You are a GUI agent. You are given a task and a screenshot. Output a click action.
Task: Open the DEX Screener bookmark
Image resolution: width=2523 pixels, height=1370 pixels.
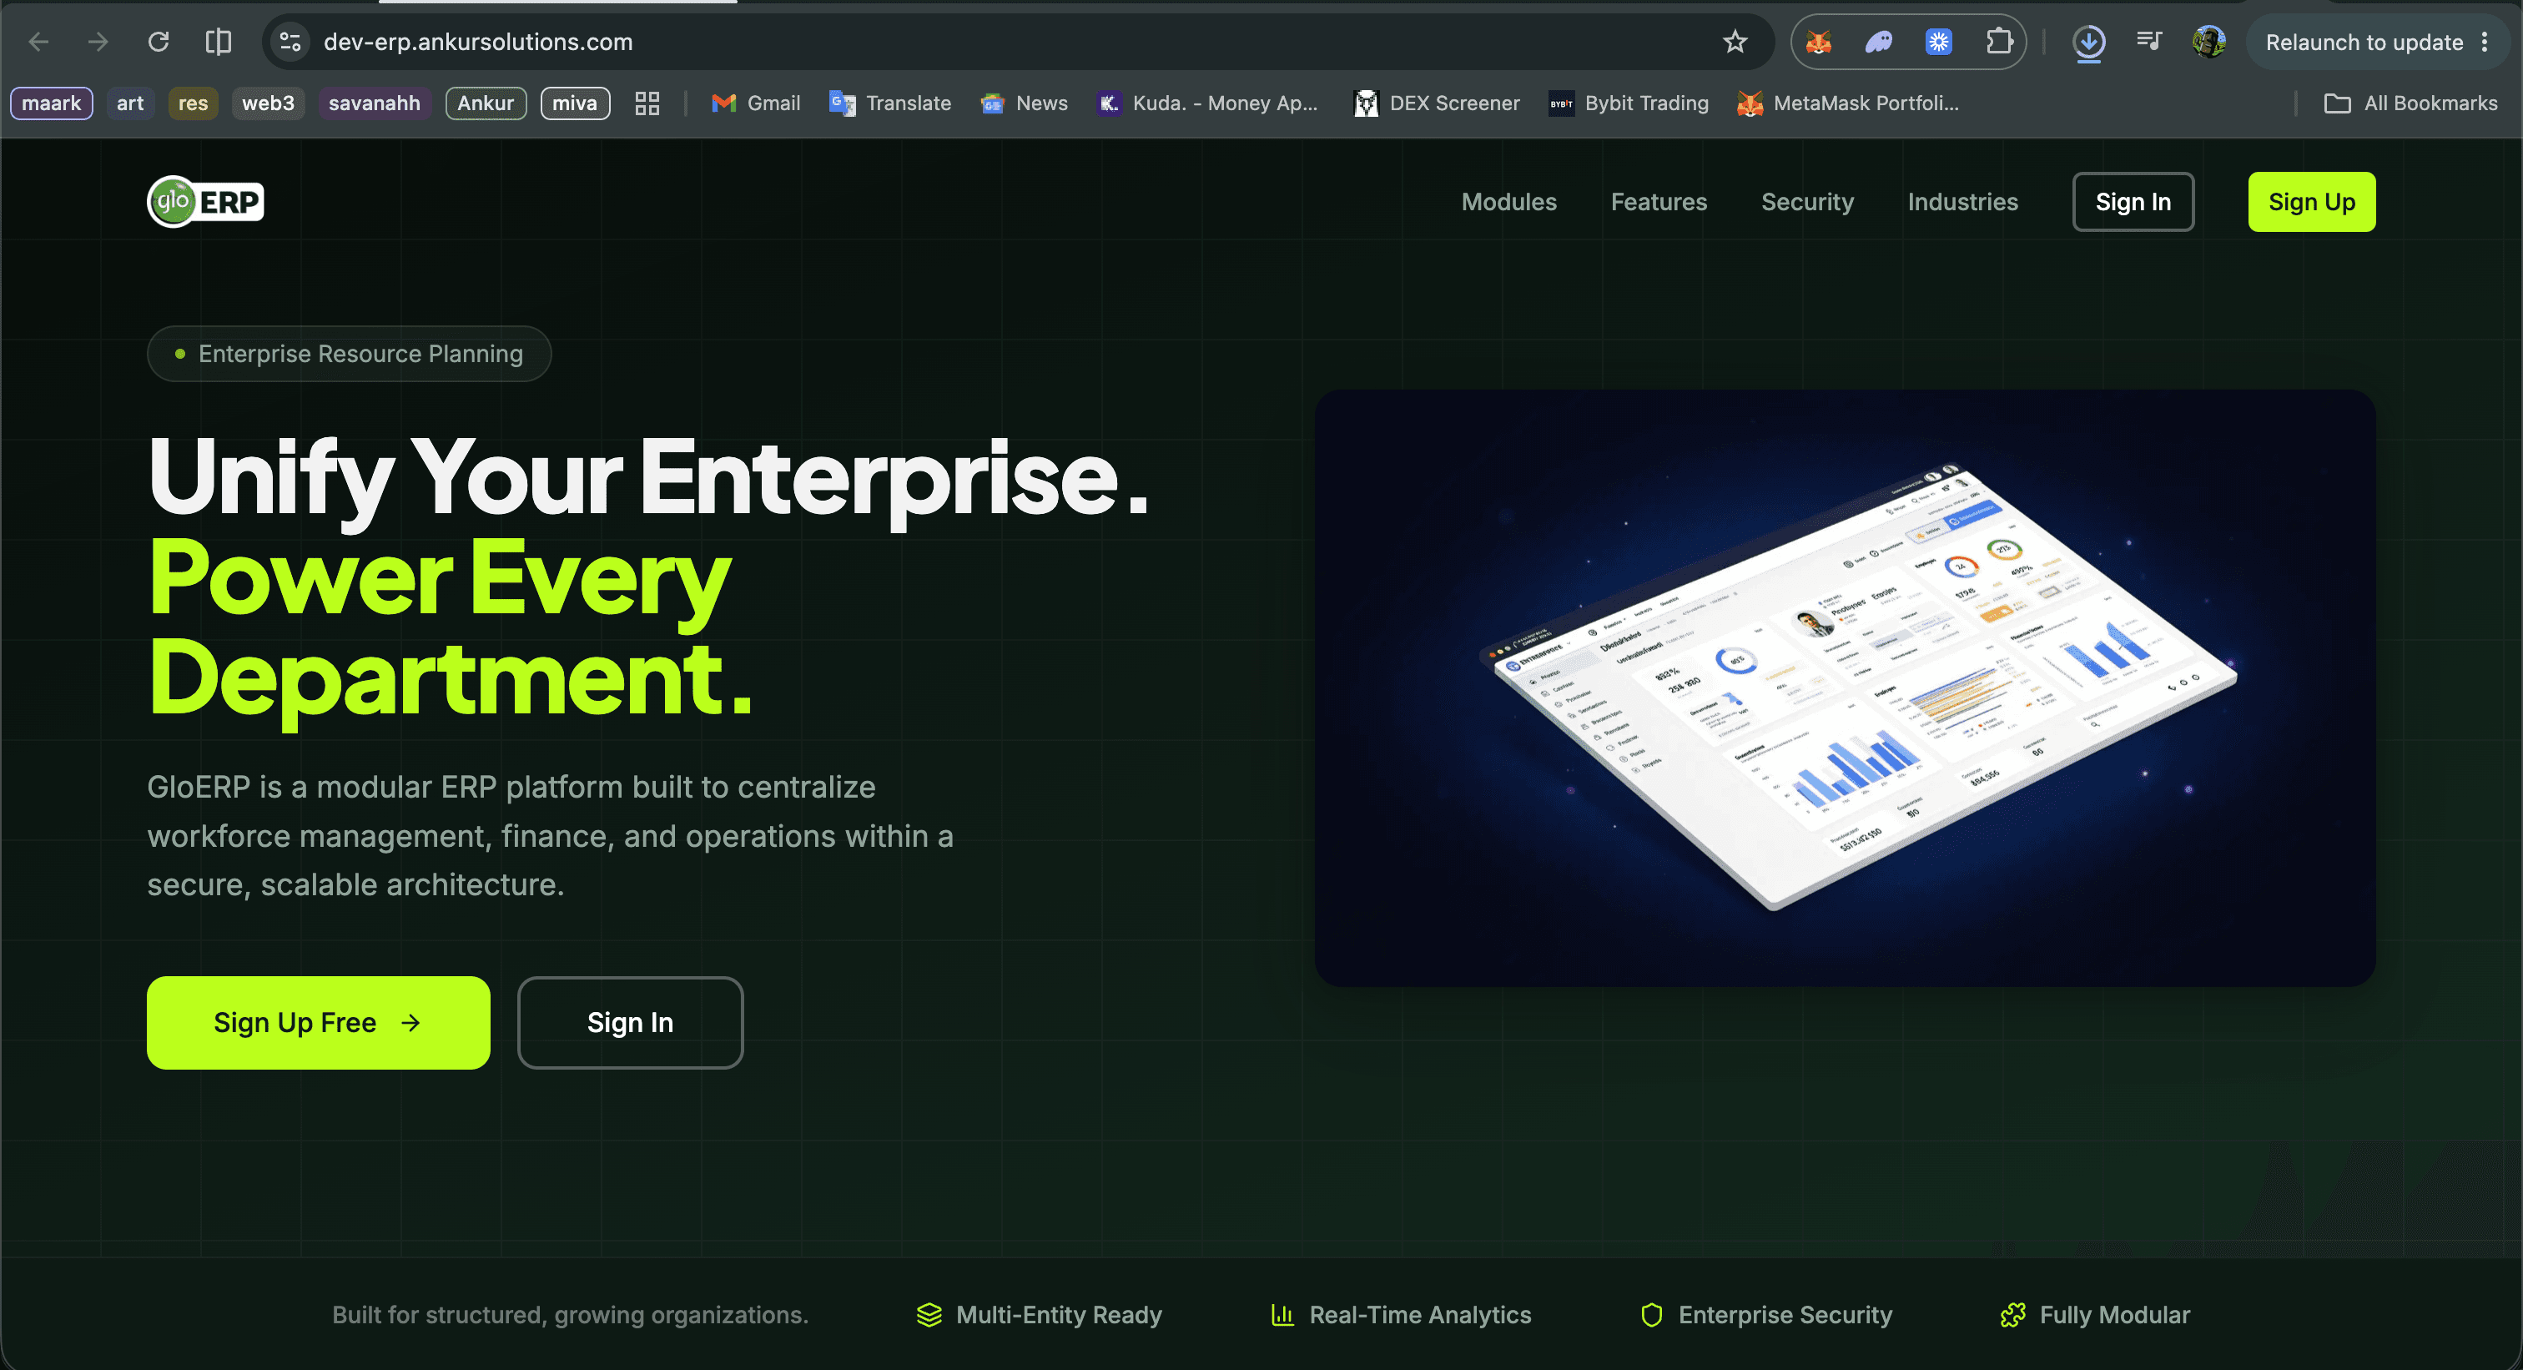(1437, 103)
